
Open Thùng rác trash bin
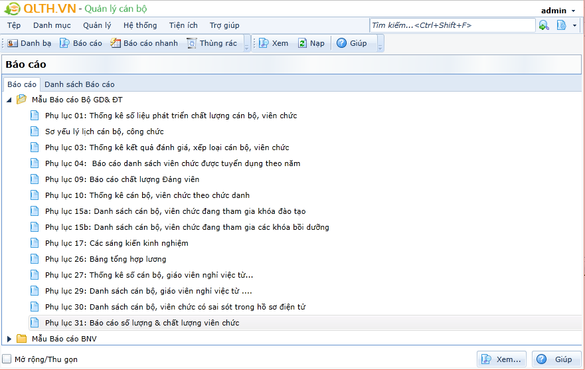(x=212, y=43)
